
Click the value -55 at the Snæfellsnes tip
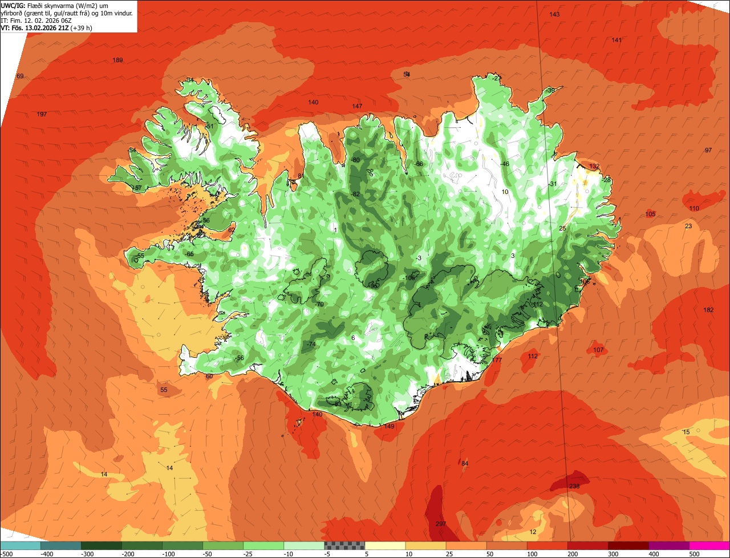click(140, 256)
